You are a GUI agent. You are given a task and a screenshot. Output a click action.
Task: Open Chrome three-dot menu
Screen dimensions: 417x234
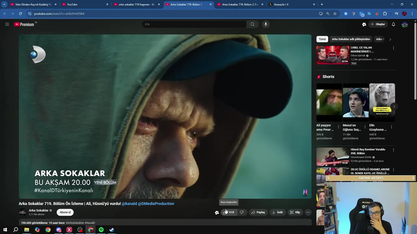pos(412,14)
